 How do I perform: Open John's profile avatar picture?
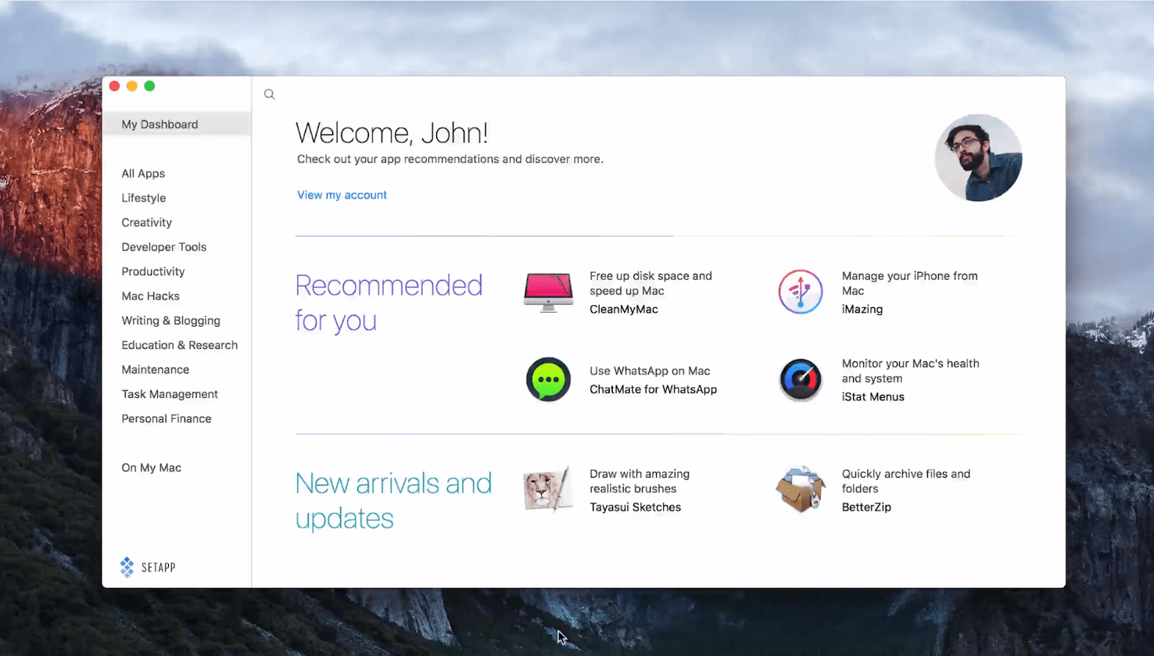coord(978,158)
